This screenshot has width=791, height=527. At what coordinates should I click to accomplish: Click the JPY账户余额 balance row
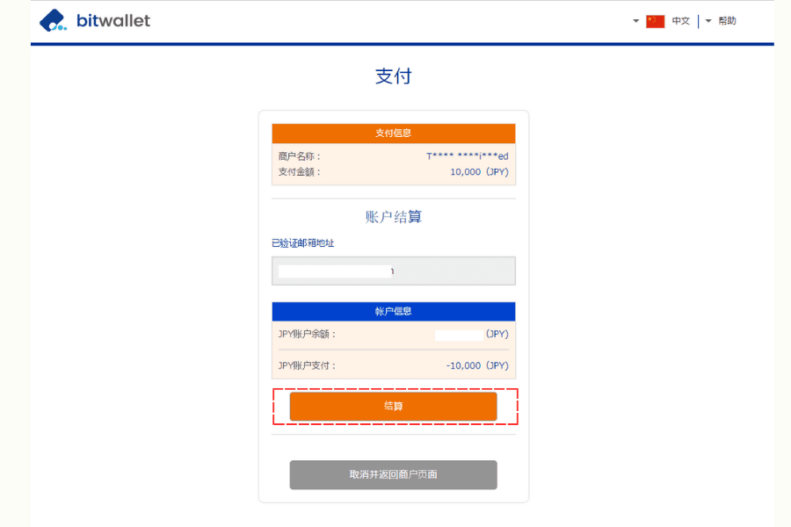(x=393, y=334)
